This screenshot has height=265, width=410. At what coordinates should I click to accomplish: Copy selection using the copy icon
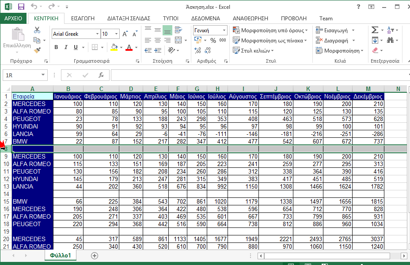point(37,40)
